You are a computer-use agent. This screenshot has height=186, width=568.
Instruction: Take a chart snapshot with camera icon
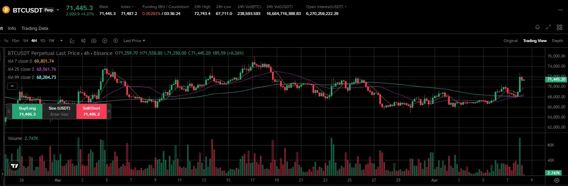click(x=94, y=41)
